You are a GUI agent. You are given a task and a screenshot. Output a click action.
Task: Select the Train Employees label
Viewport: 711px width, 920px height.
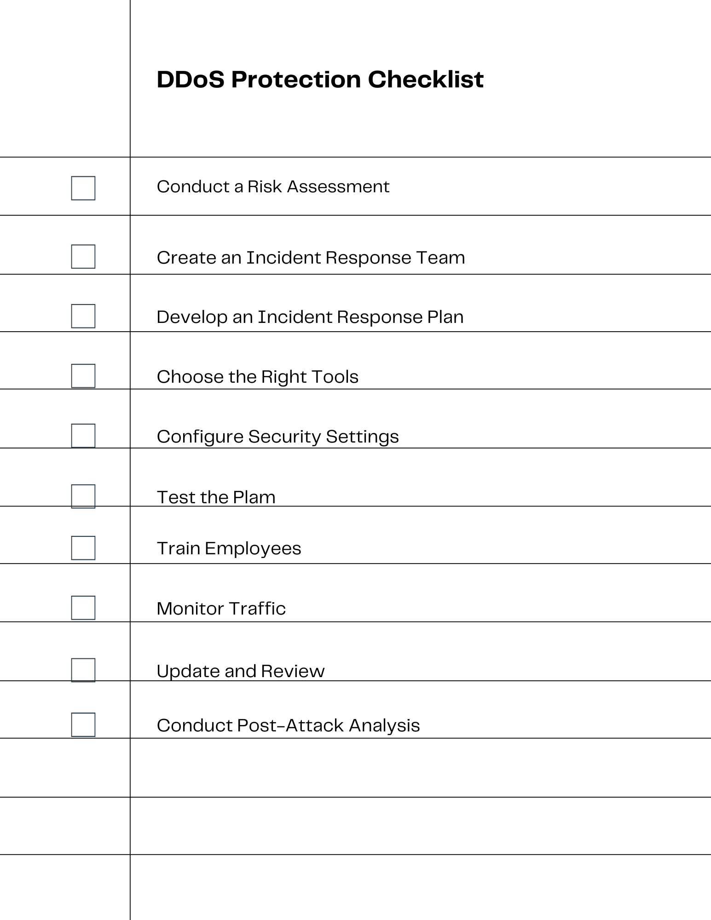[229, 548]
